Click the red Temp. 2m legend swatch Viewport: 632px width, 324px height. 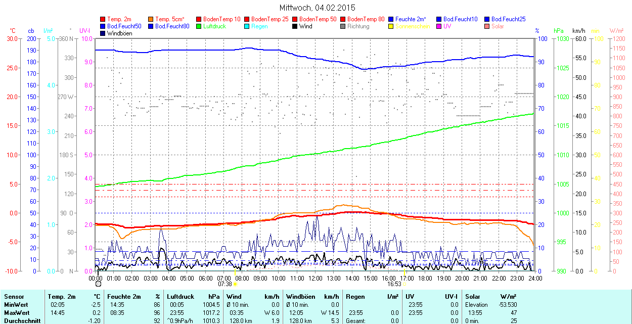pyautogui.click(x=103, y=19)
